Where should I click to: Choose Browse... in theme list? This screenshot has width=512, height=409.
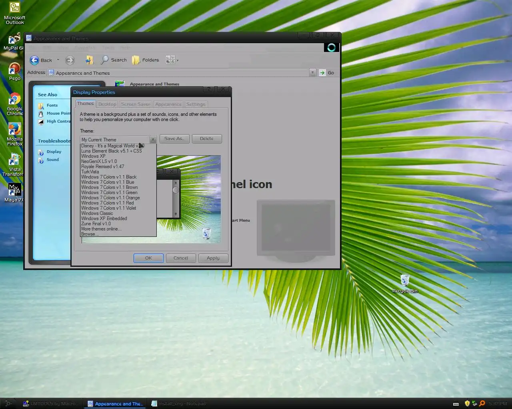coord(118,234)
